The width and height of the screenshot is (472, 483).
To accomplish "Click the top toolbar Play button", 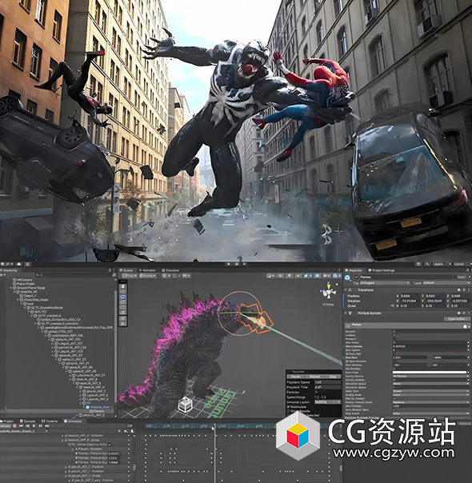I will pos(229,264).
